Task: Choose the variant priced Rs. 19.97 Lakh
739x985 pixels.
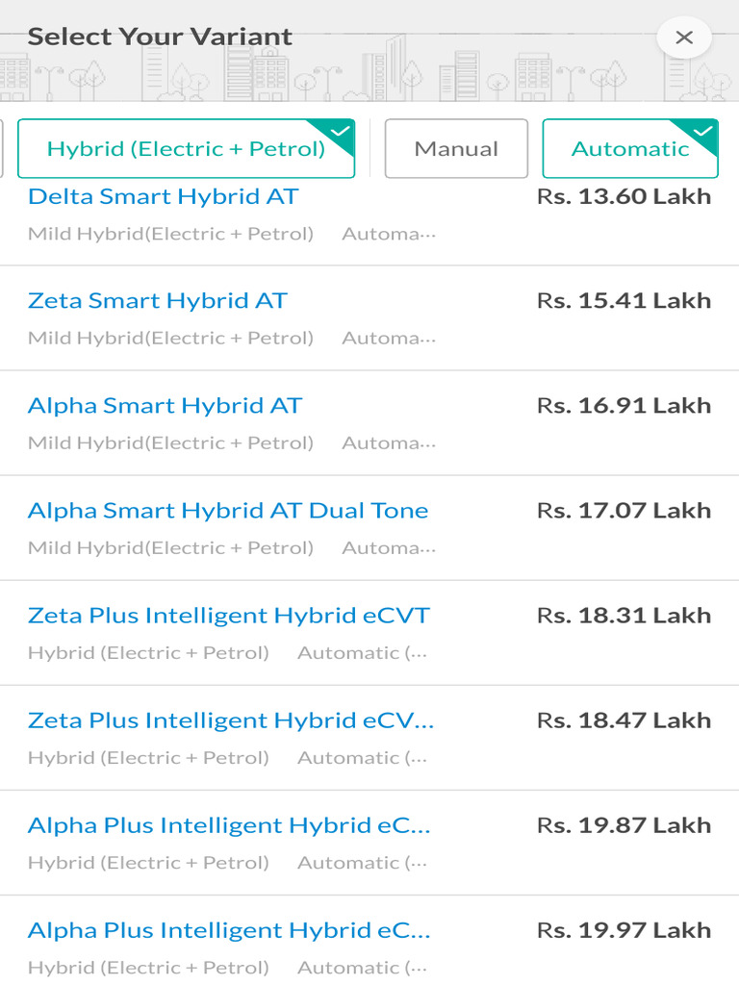Action: pos(229,930)
